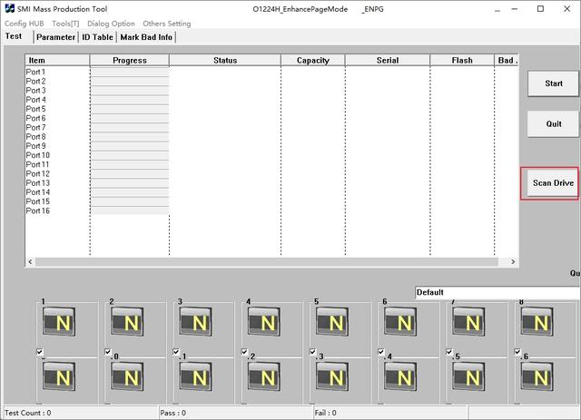Viewport: 581px width, 420px height.
Task: Toggle the checkbox under port 5 icon
Action: pos(312,351)
